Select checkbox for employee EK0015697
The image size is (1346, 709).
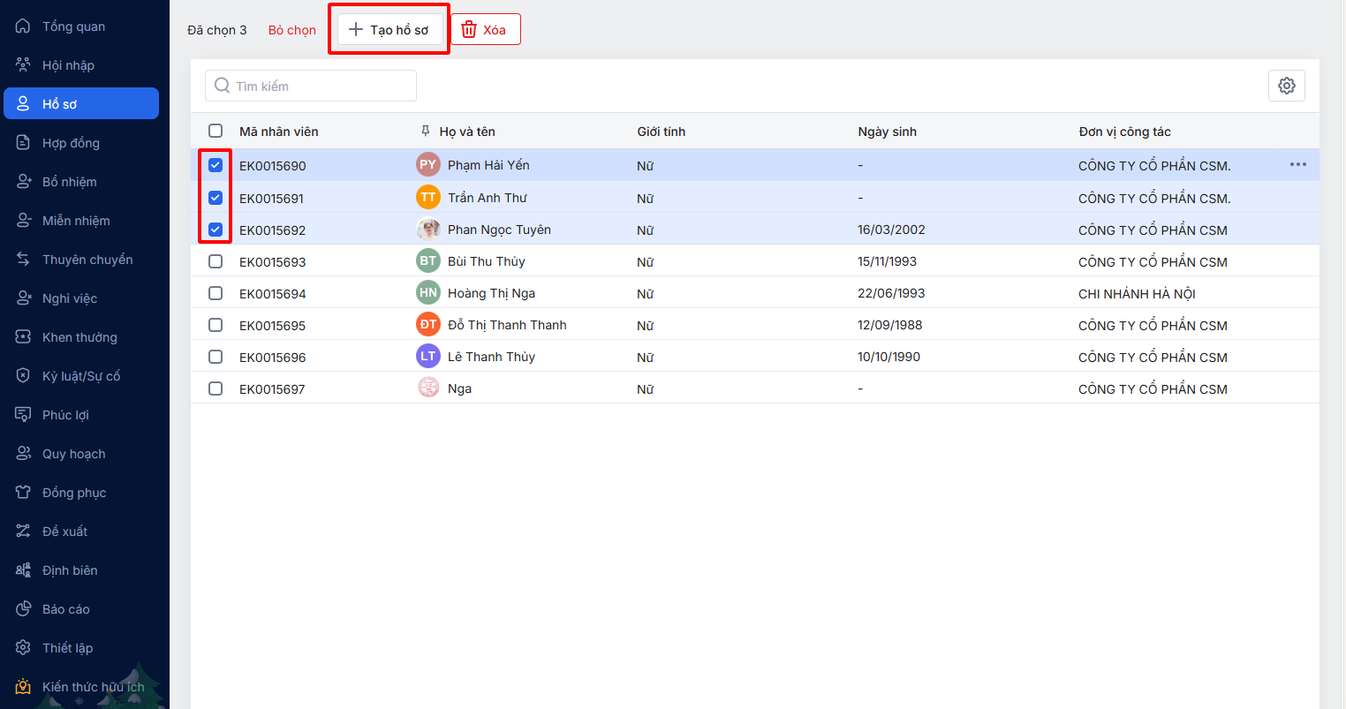pyautogui.click(x=216, y=388)
